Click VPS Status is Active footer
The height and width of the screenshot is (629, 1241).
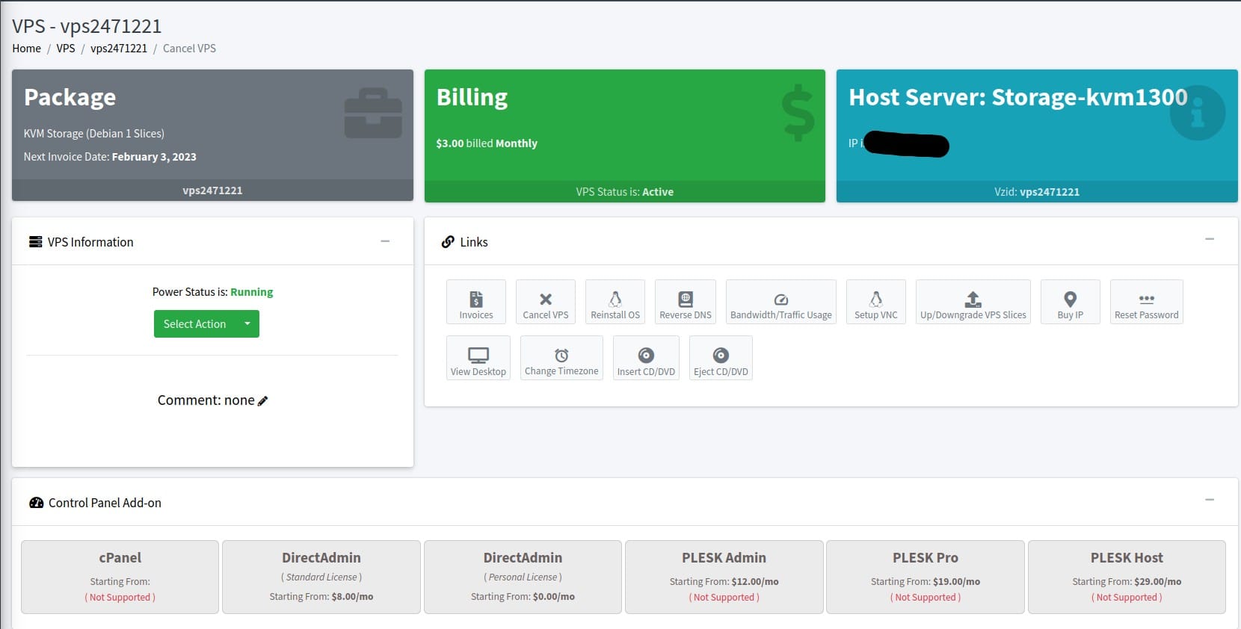[x=625, y=192]
